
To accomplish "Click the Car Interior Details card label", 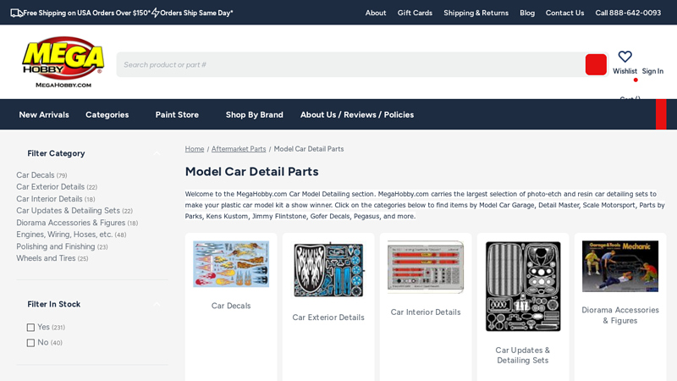I will [426, 312].
